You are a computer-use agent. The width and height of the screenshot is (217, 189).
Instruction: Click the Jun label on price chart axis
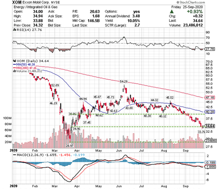pos(119,150)
